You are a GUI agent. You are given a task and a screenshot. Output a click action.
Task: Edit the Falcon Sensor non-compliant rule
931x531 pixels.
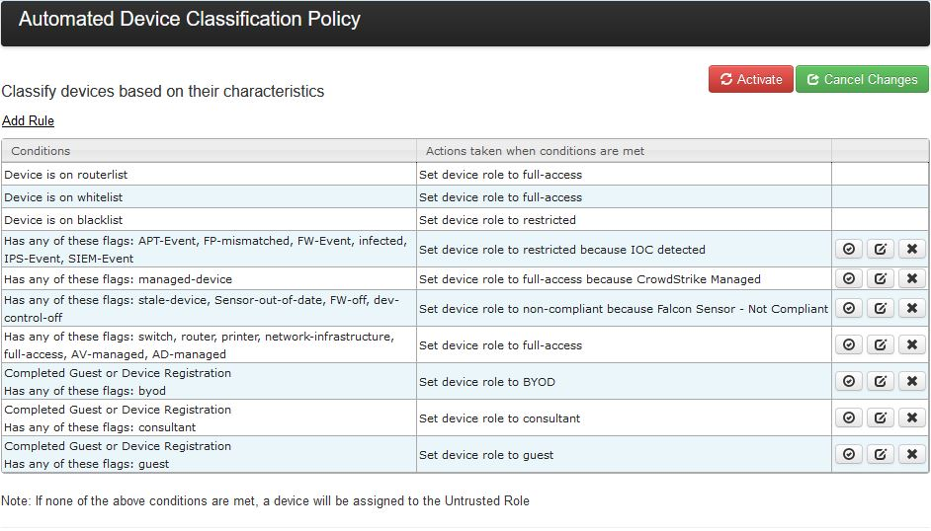point(880,308)
